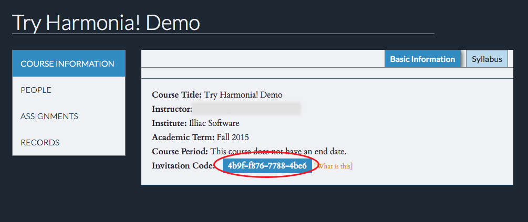The height and width of the screenshot is (222, 528).
Task: Click the Fall 2015 term value
Action: 233,138
